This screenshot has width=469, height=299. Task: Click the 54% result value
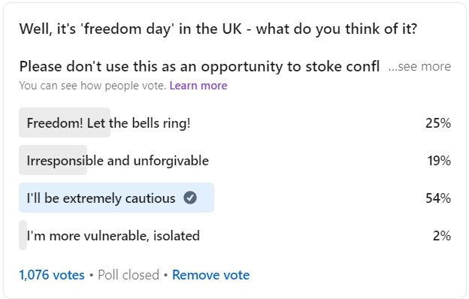[x=438, y=198]
